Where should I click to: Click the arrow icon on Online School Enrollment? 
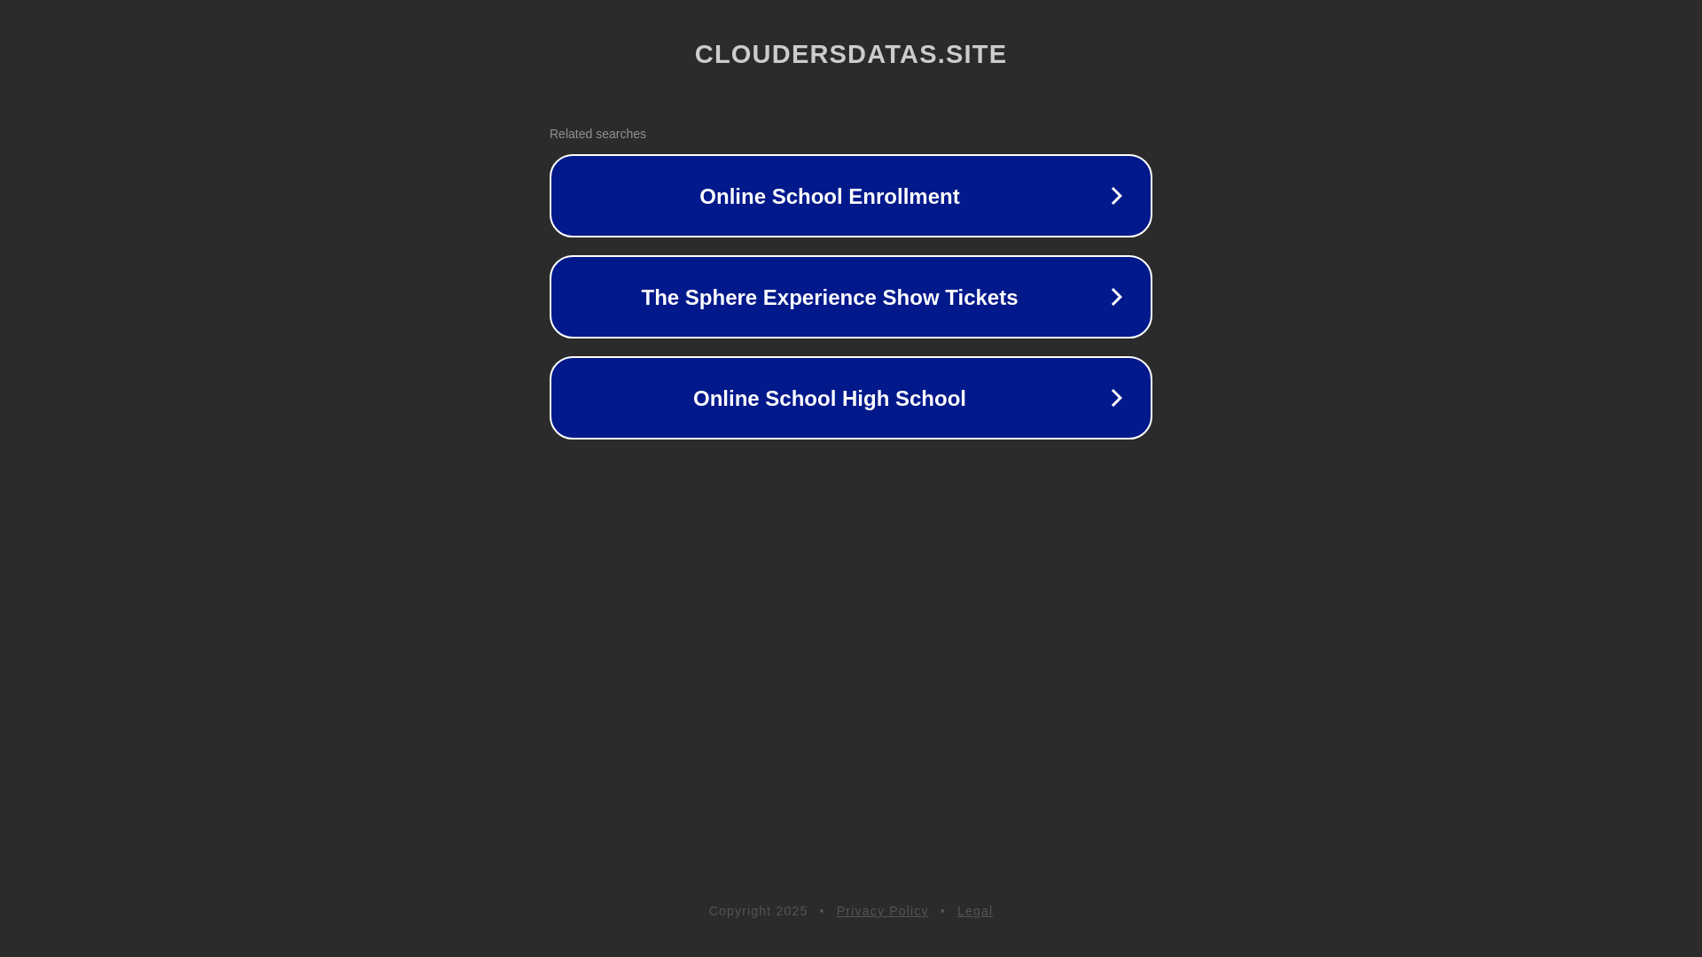pos(1116,196)
